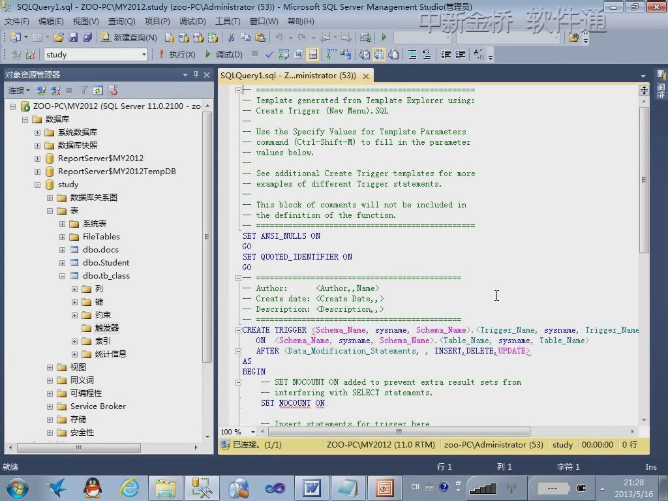
Task: Click the Increase Indent icon
Action: pos(460,55)
